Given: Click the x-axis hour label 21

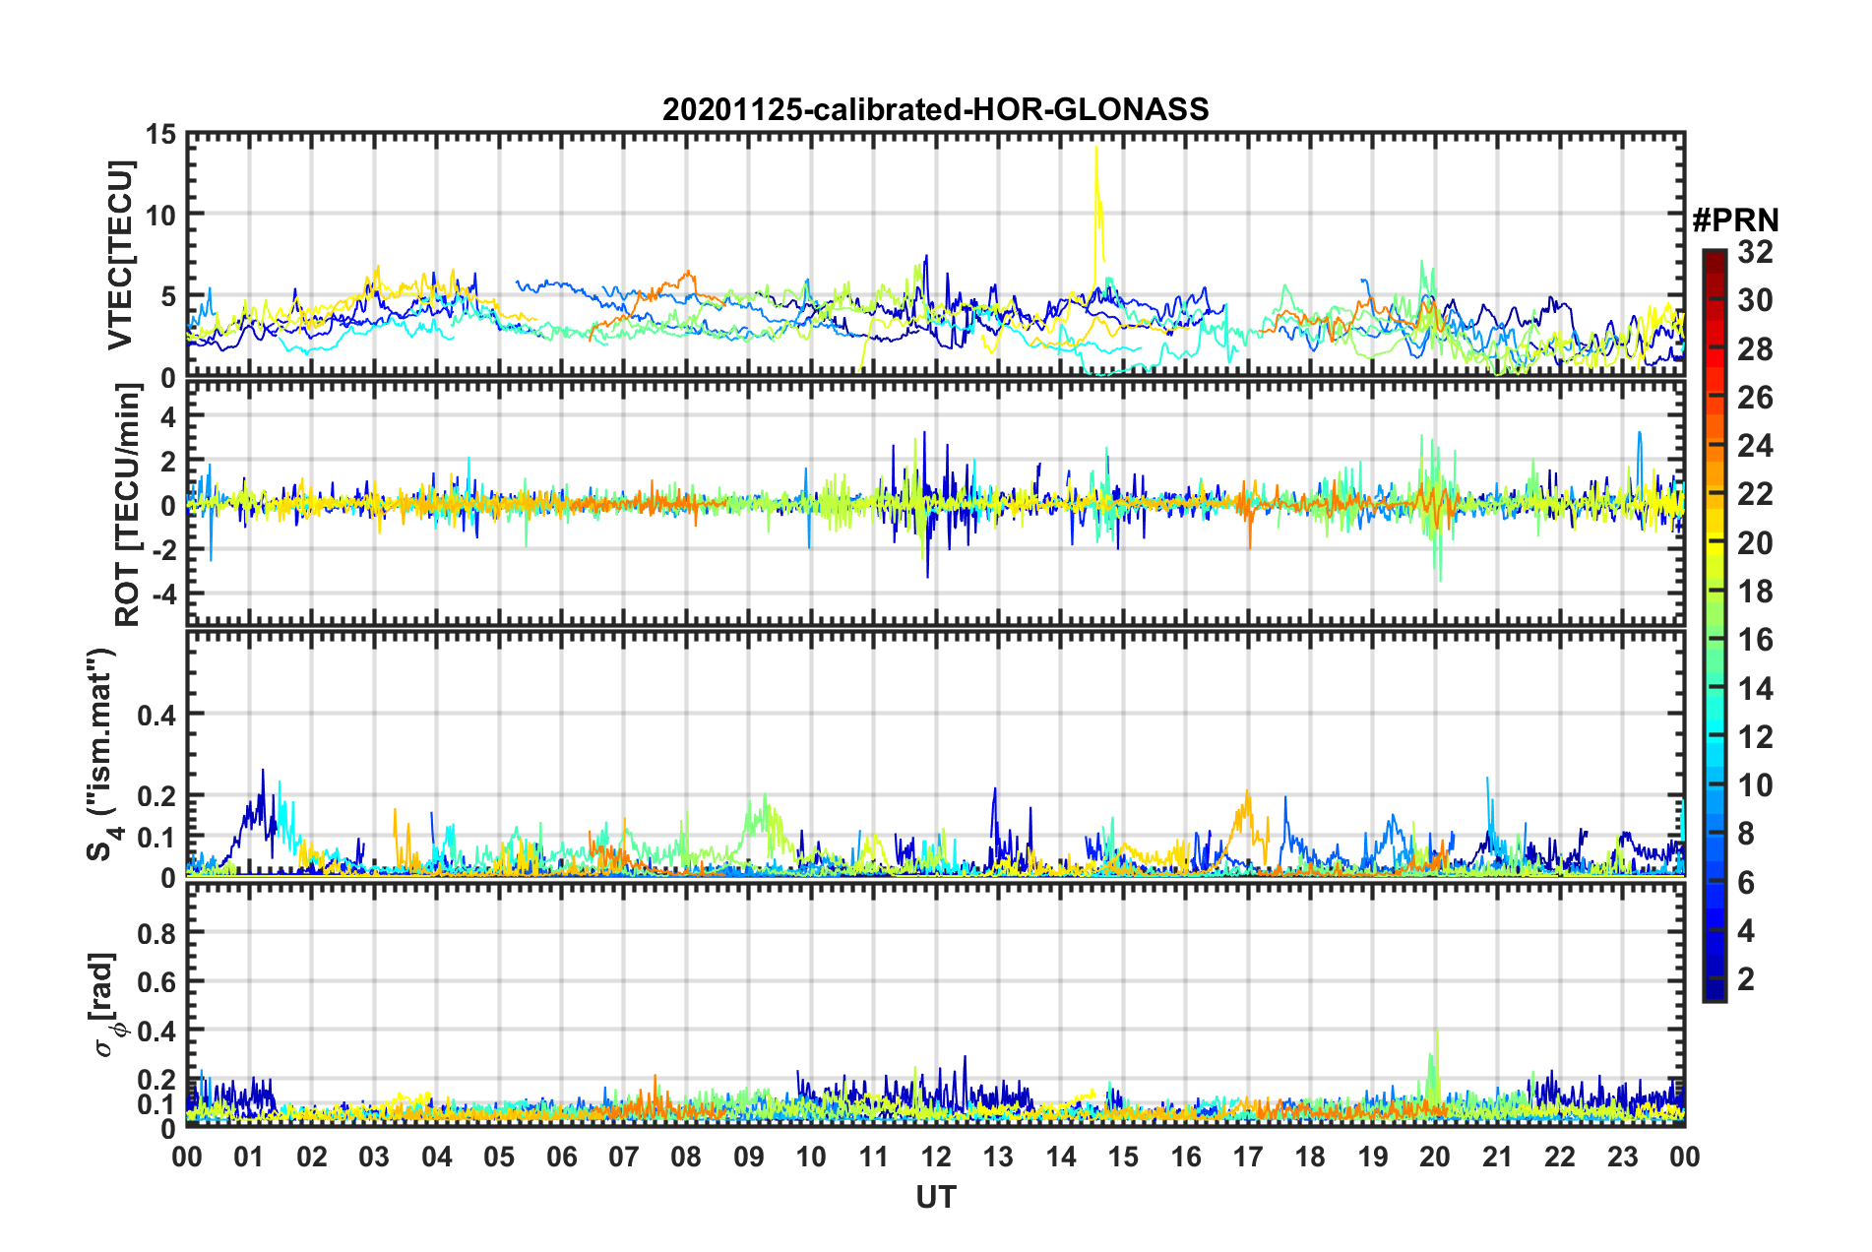Looking at the screenshot, I should [1498, 1157].
